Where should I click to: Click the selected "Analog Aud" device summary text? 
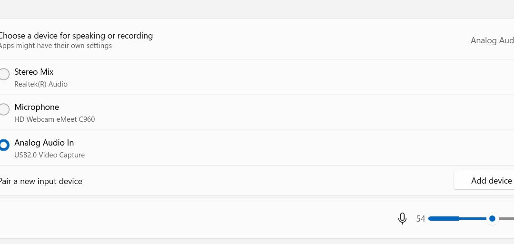[x=492, y=40]
